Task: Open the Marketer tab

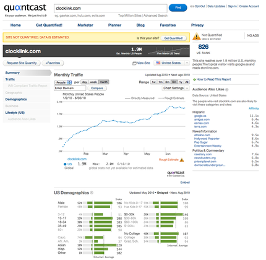Action: pos(85,25)
